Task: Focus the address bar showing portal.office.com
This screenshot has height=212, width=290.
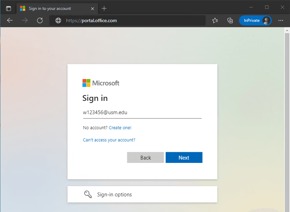Action: [x=127, y=20]
